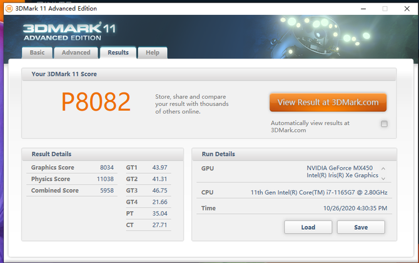Image resolution: width=419 pixels, height=263 pixels.
Task: Click the CT value 27.71
Action: 160,225
